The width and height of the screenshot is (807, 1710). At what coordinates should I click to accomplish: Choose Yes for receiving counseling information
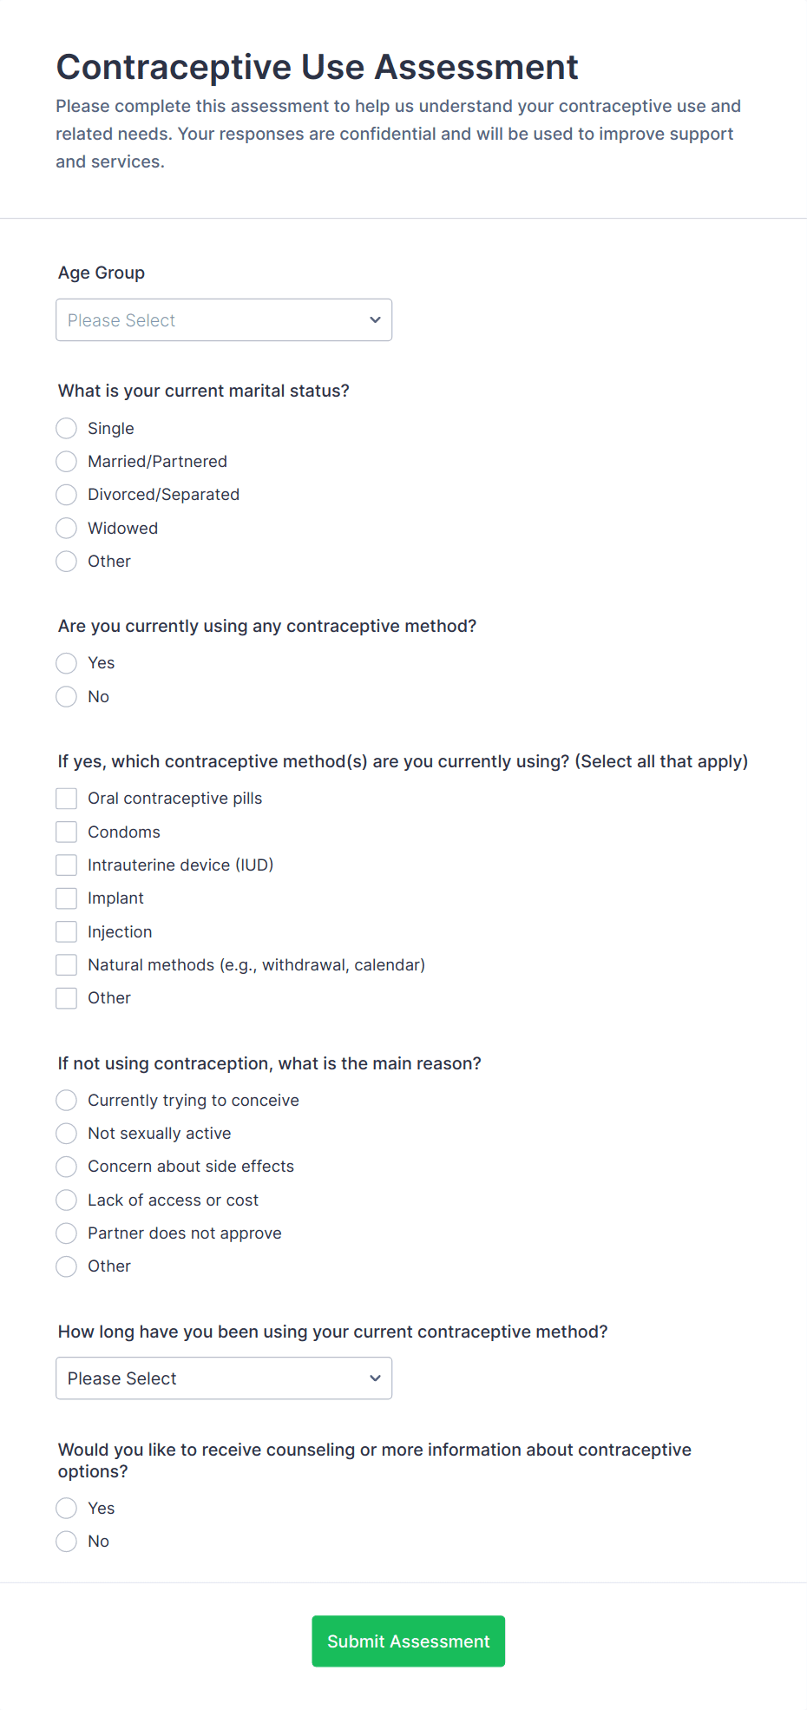pos(66,1508)
